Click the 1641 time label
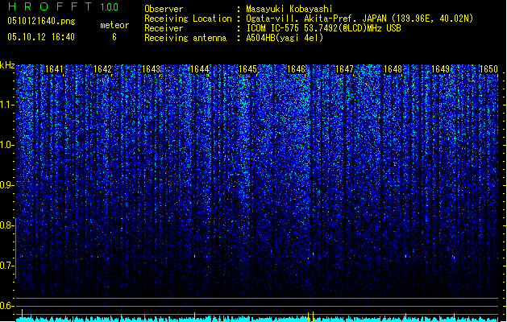 point(54,69)
